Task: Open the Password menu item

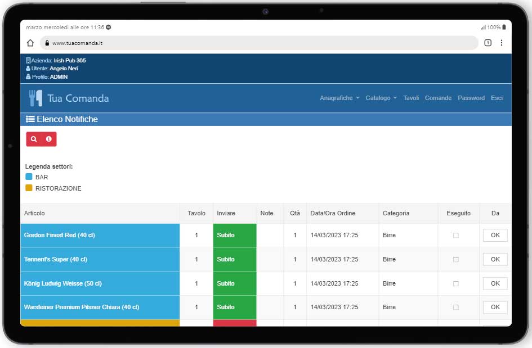Action: coord(471,98)
